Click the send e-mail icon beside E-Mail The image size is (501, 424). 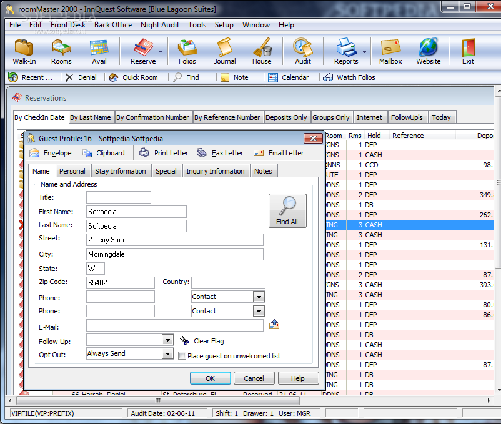(x=274, y=324)
